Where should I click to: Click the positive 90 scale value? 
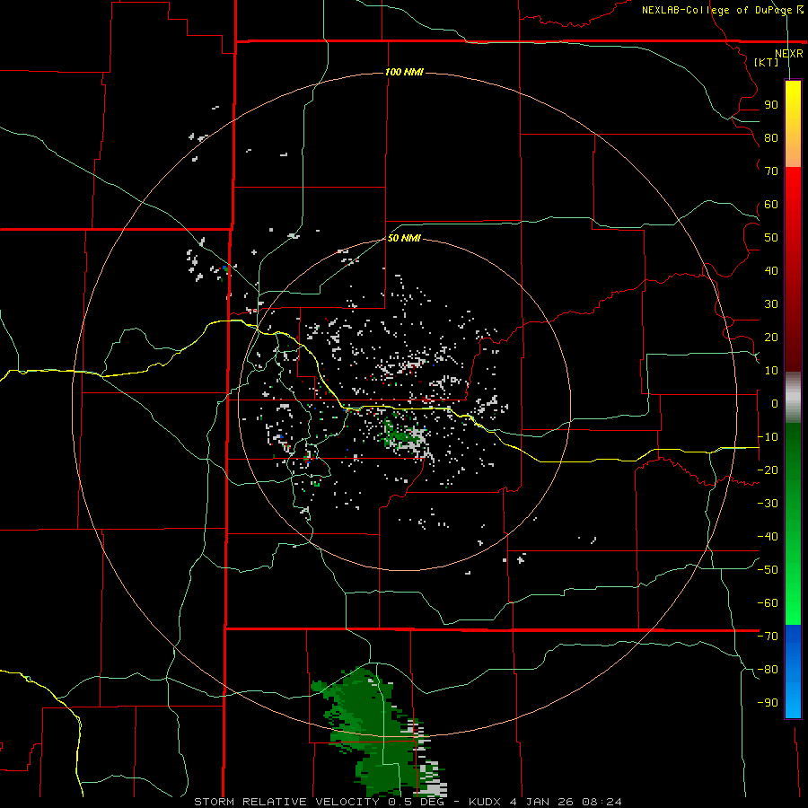(x=771, y=105)
